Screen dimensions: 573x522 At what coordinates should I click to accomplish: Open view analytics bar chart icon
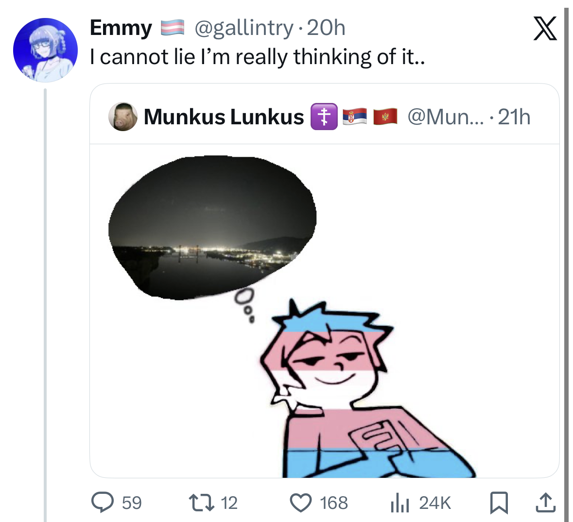(x=399, y=503)
